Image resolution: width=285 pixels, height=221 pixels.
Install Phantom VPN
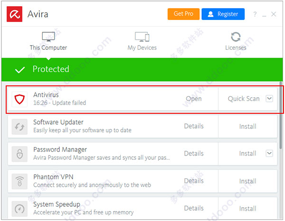[x=247, y=181]
